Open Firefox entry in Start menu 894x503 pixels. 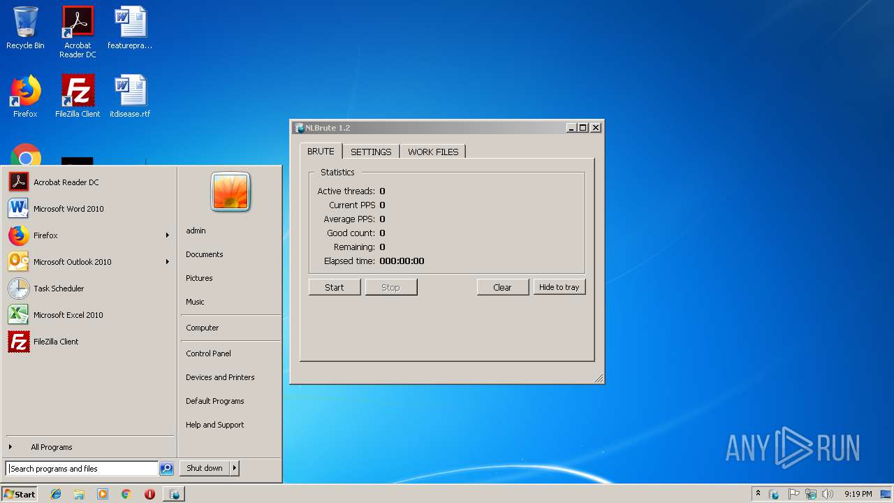[x=89, y=235]
